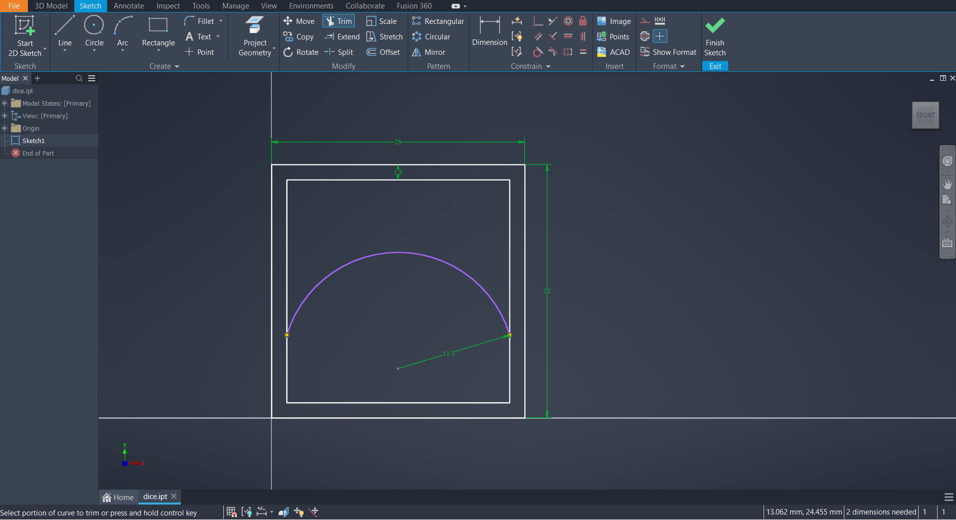Expand the Constrain panel dropdown
Screen dimensions: 956x520
point(548,66)
